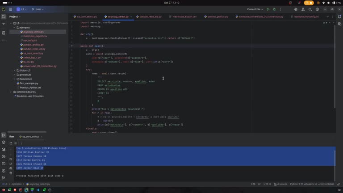Open the Structure tool window icon
Viewport: 343px width, 193px height.
4,33
